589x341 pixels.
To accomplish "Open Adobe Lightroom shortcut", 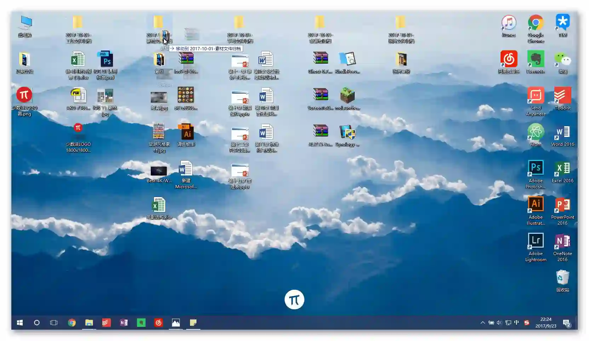I will 536,242.
